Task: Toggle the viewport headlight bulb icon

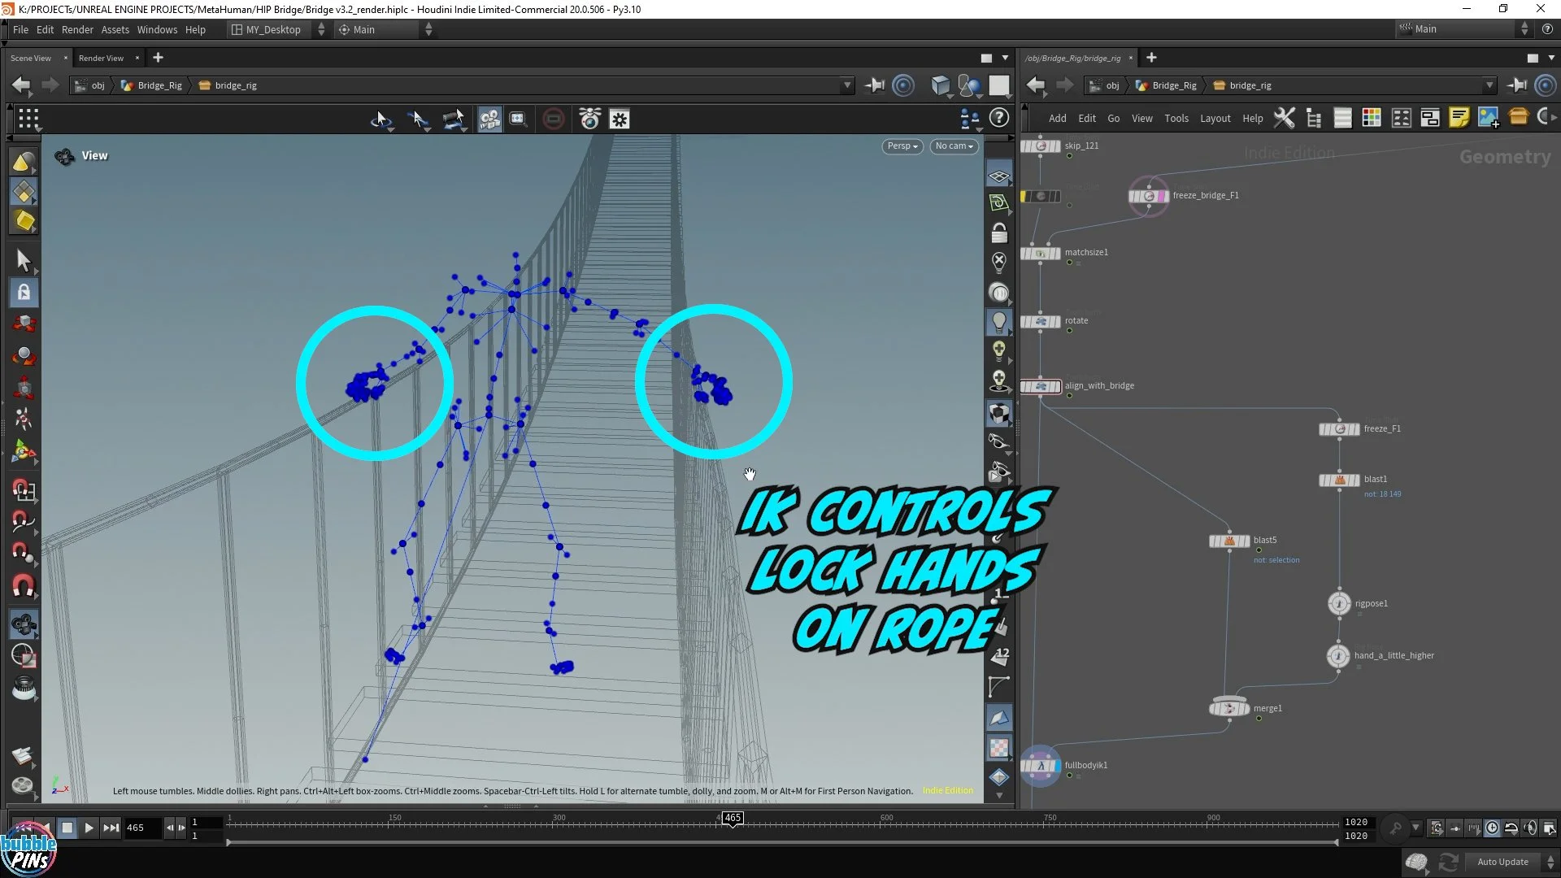Action: coord(999,322)
